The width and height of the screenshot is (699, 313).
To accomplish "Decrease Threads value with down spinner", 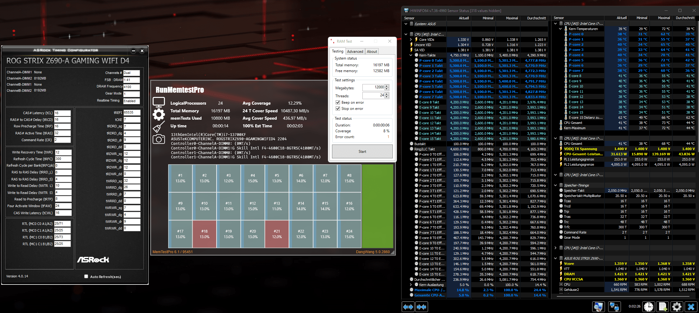I will [387, 97].
